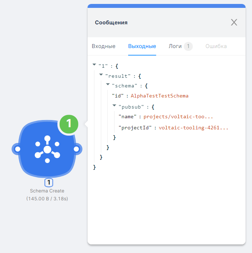Click the left input connector of the module
The image size is (252, 253).
click(17, 149)
